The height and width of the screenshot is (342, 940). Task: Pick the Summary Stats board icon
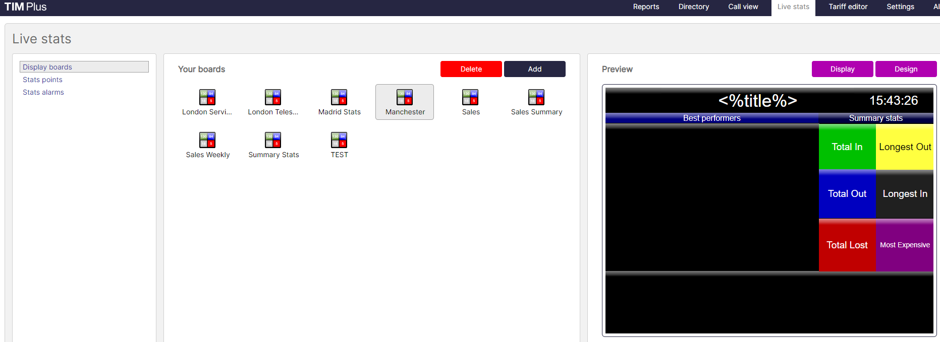pos(273,140)
